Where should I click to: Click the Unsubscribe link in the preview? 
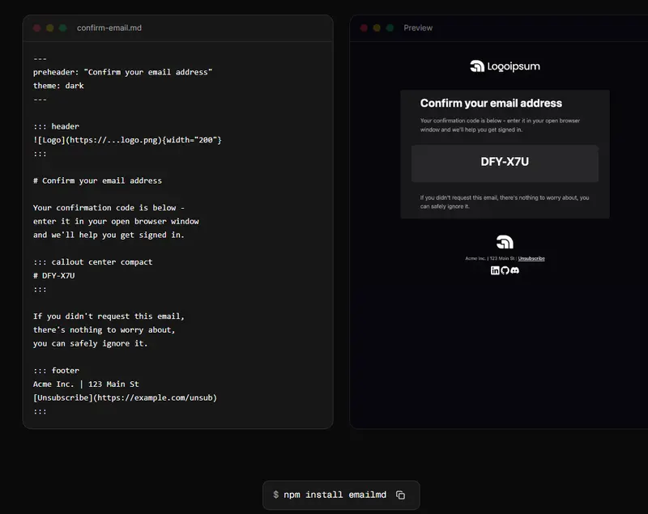531,258
